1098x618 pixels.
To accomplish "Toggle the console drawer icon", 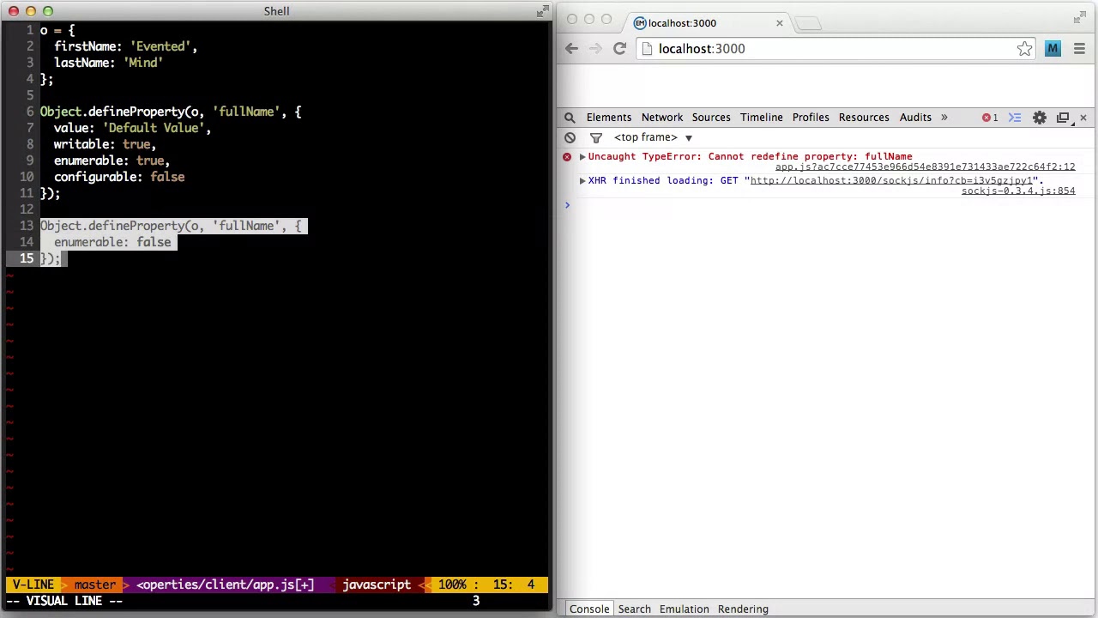I will click(x=1015, y=118).
